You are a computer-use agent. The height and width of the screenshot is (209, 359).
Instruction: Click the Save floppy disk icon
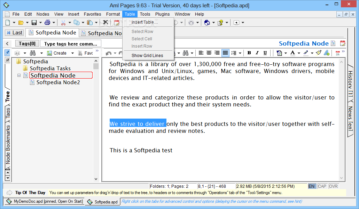[x=34, y=22]
